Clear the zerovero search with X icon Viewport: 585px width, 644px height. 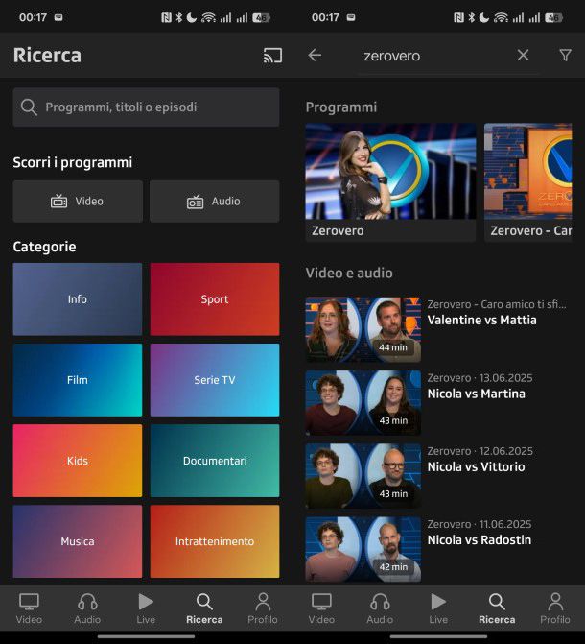(523, 55)
